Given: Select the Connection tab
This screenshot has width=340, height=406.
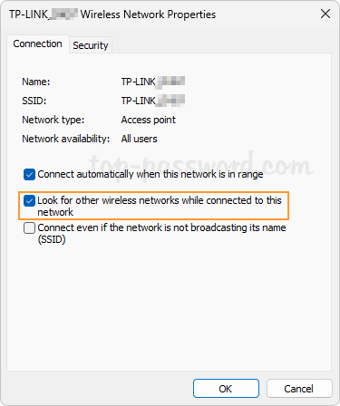Looking at the screenshot, I should click(x=38, y=44).
